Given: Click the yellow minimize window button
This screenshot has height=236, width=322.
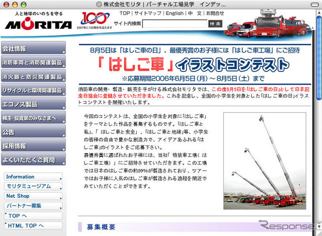Looking at the screenshot, I should [x=15, y=5].
